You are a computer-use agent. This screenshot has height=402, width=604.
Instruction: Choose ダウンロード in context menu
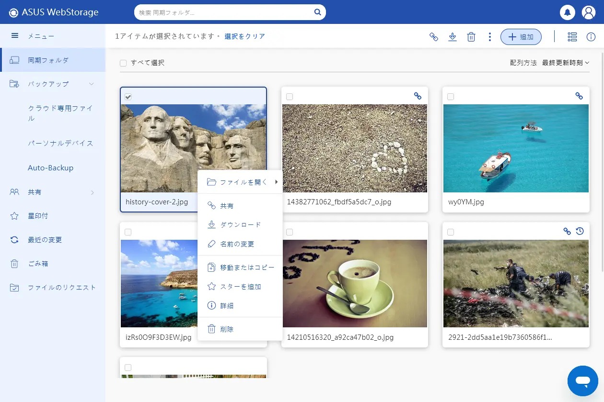(240, 225)
